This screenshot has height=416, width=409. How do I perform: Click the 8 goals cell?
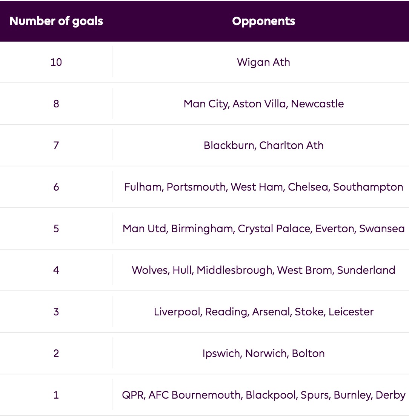point(56,104)
